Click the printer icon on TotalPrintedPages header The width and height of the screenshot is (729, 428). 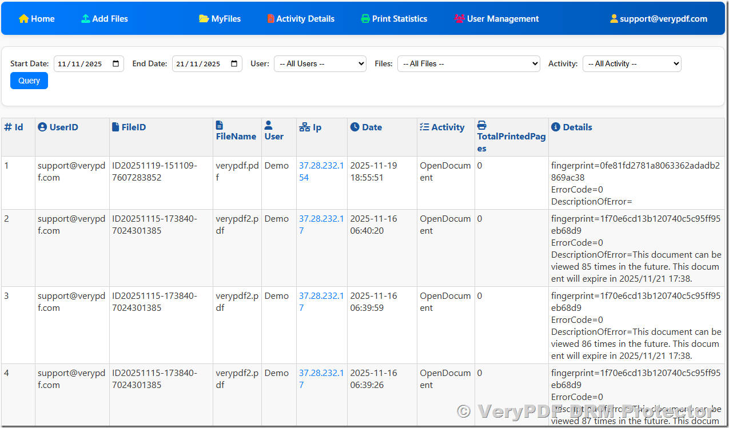(x=481, y=124)
